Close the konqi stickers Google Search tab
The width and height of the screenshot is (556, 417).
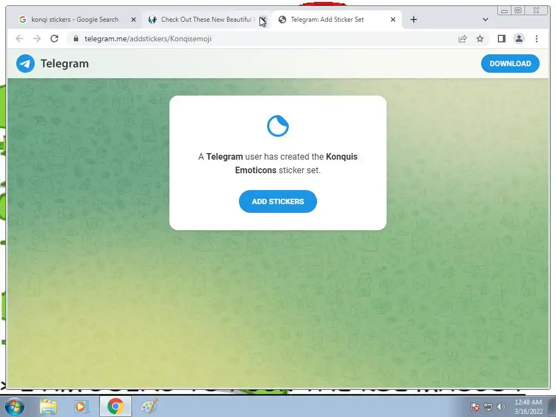pos(134,20)
